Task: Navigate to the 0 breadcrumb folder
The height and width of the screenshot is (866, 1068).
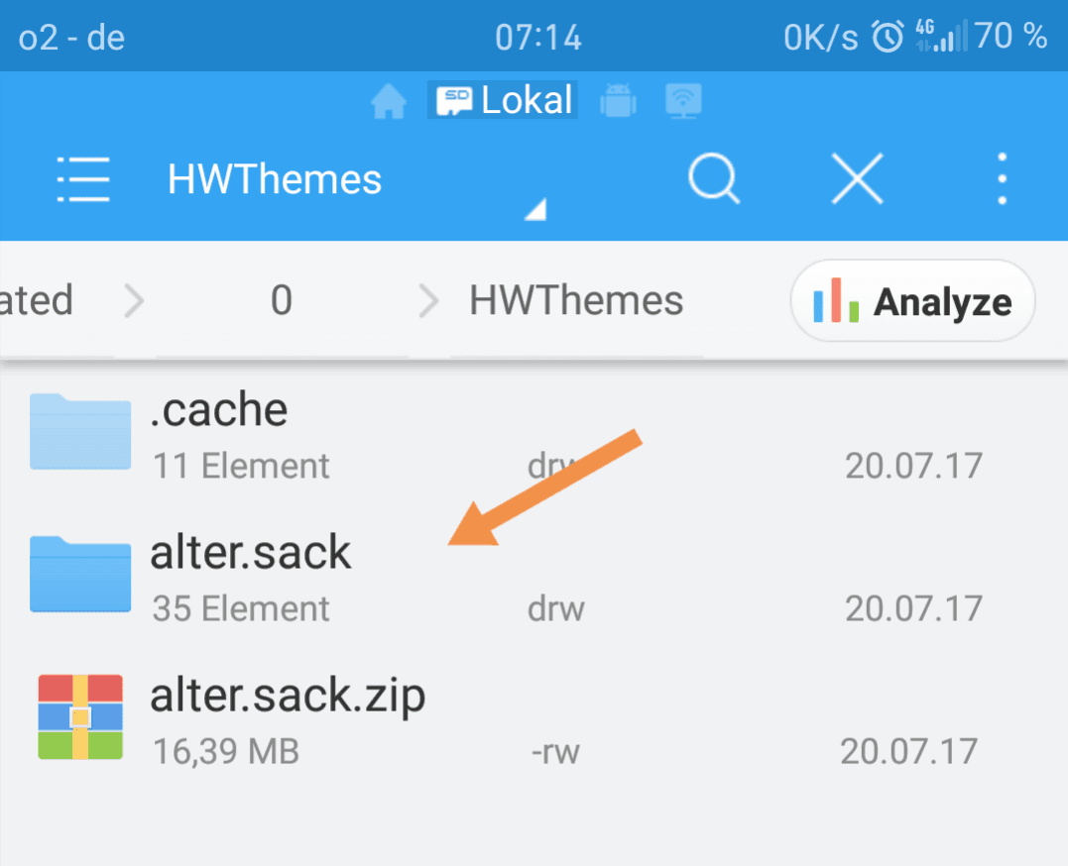Action: 282,300
